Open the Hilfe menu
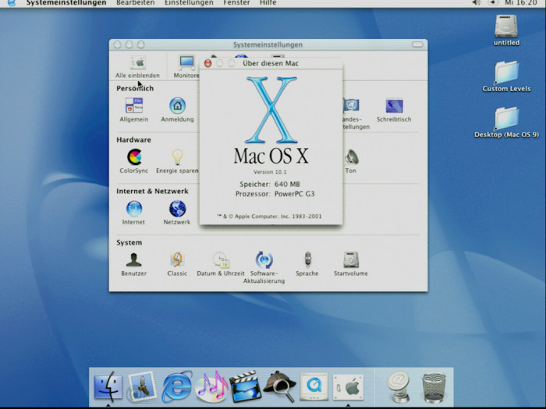The image size is (546, 409). click(x=268, y=3)
